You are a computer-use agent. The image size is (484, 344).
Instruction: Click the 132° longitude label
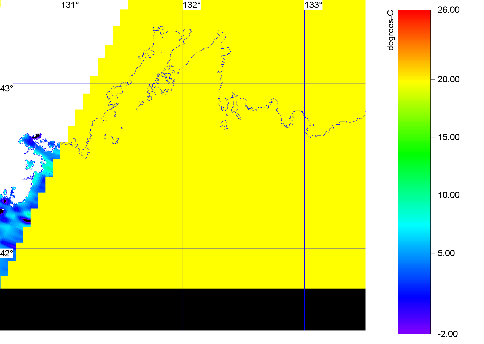click(x=192, y=5)
